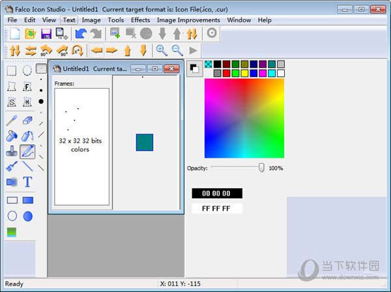391x292 pixels.
Task: Open the View menu
Action: pyautogui.click(x=49, y=20)
